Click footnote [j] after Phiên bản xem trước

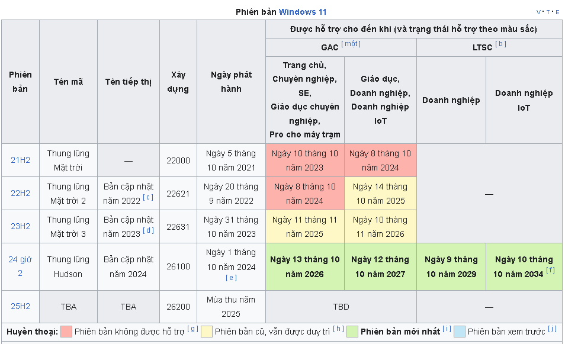point(551,329)
